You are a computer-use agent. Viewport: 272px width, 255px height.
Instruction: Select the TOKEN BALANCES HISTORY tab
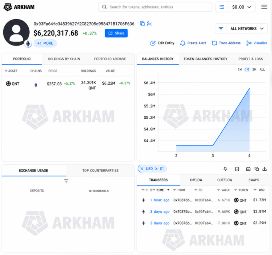coord(205,59)
